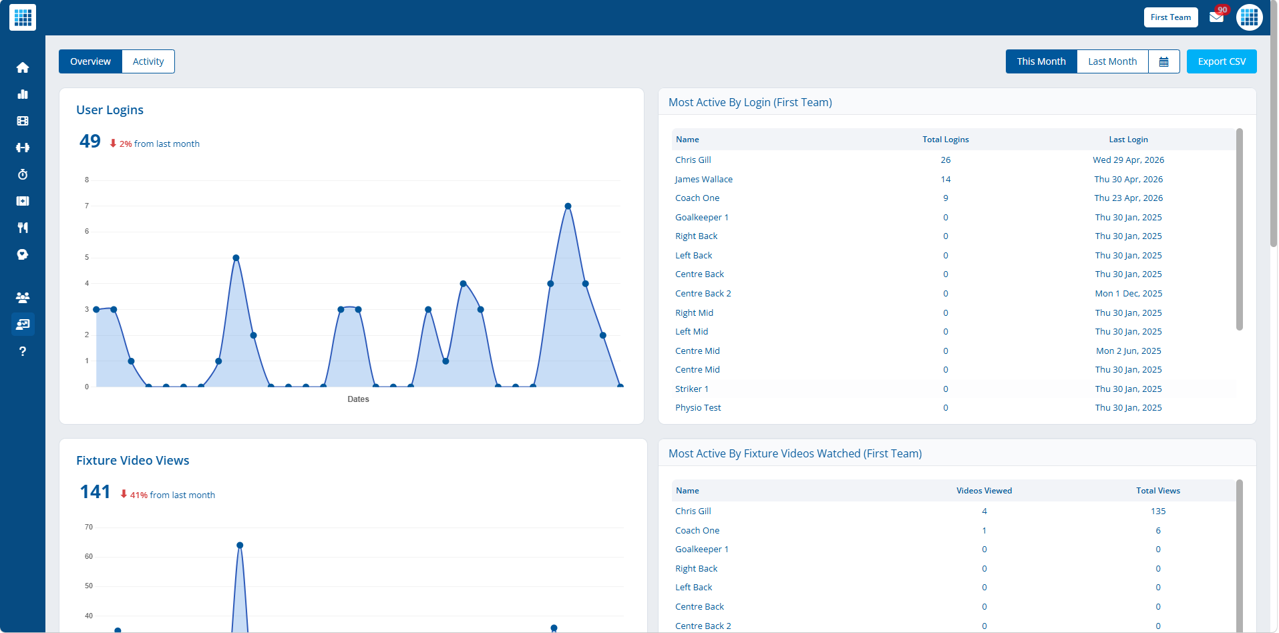Image resolution: width=1279 pixels, height=633 pixels.
Task: Open the stopwatch timing section
Action: pos(23,174)
